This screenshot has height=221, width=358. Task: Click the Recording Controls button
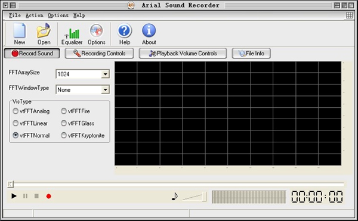click(x=99, y=53)
